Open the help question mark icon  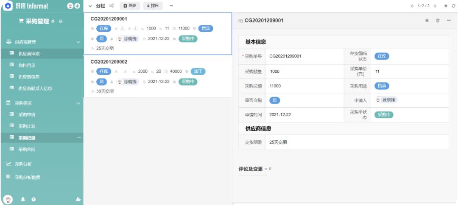point(34,200)
